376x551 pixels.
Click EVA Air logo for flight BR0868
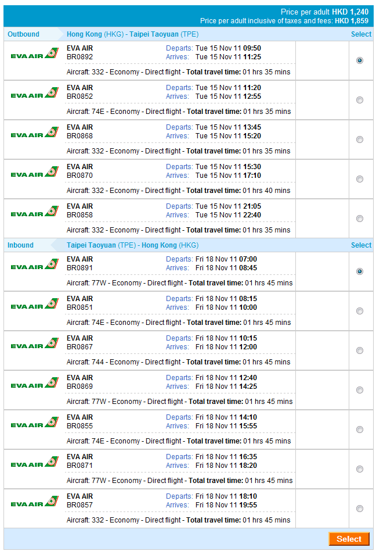point(34,133)
